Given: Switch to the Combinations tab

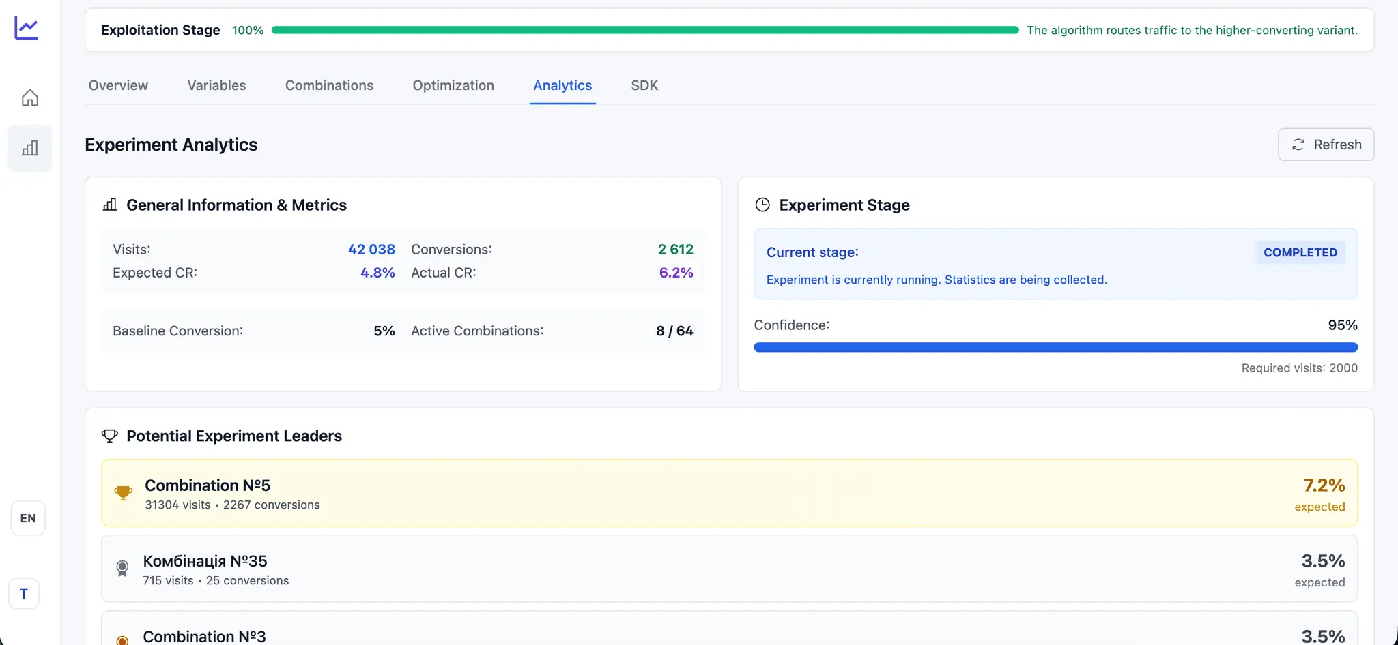Looking at the screenshot, I should click(329, 85).
